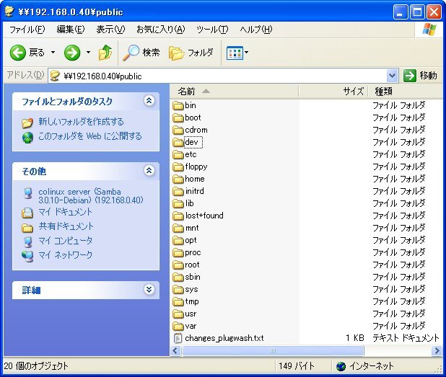Image resolution: width=446 pixels, height=377 pixels.
Task: Select the lib folder icon
Action: (x=178, y=204)
